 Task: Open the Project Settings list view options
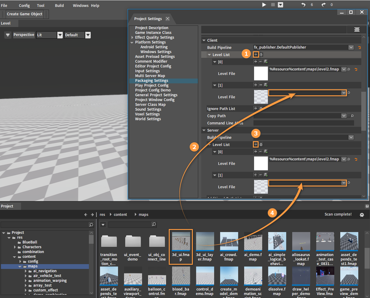(x=357, y=29)
